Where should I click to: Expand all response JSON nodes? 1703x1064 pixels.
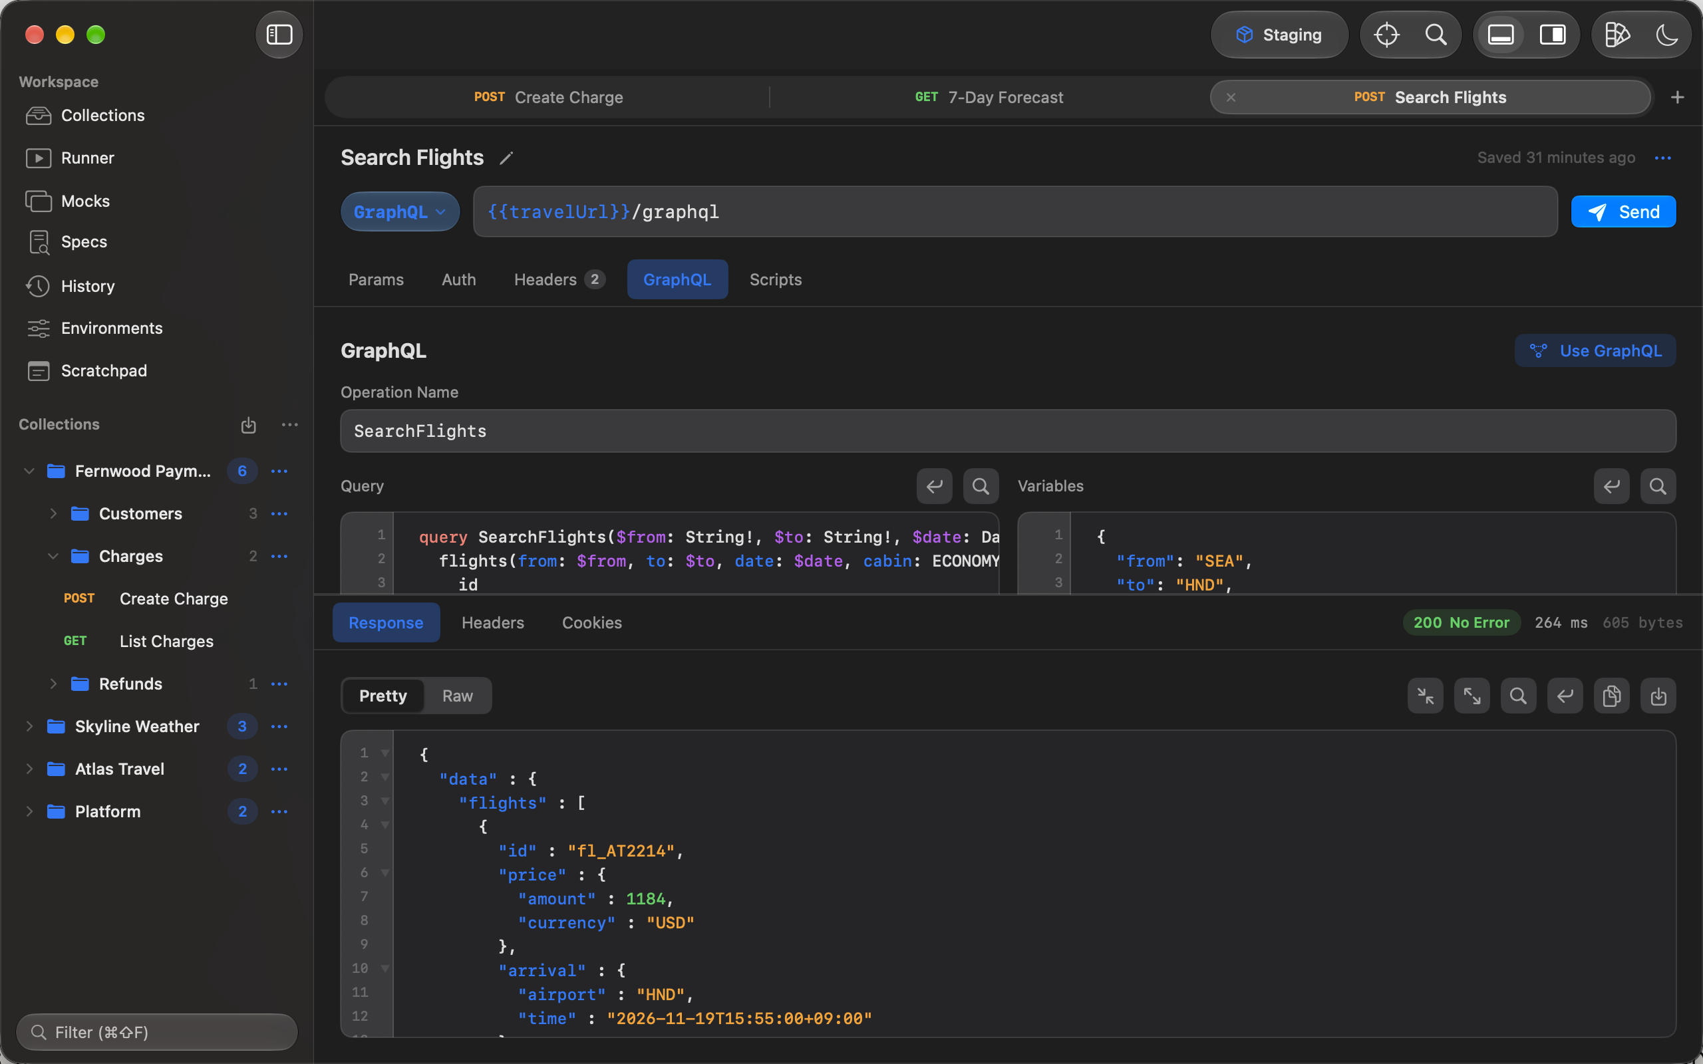[x=1472, y=696]
